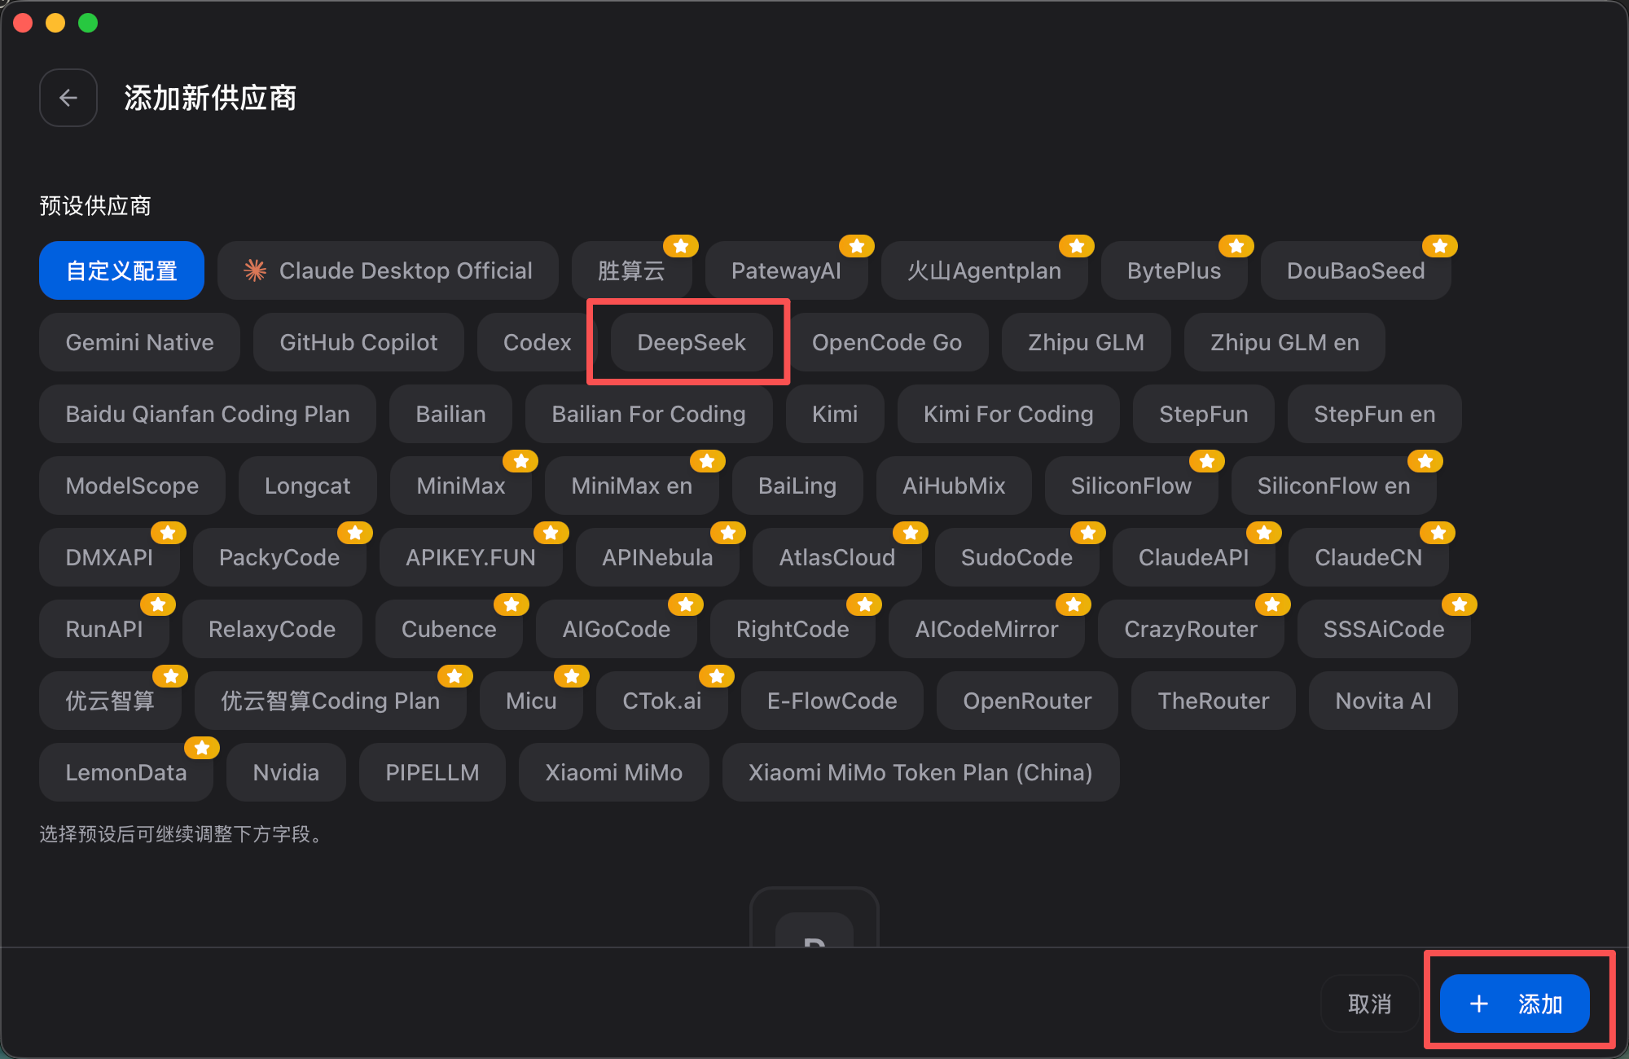Viewport: 1629px width, 1059px height.
Task: Pick the CTok.ai provider
Action: pyautogui.click(x=661, y=701)
